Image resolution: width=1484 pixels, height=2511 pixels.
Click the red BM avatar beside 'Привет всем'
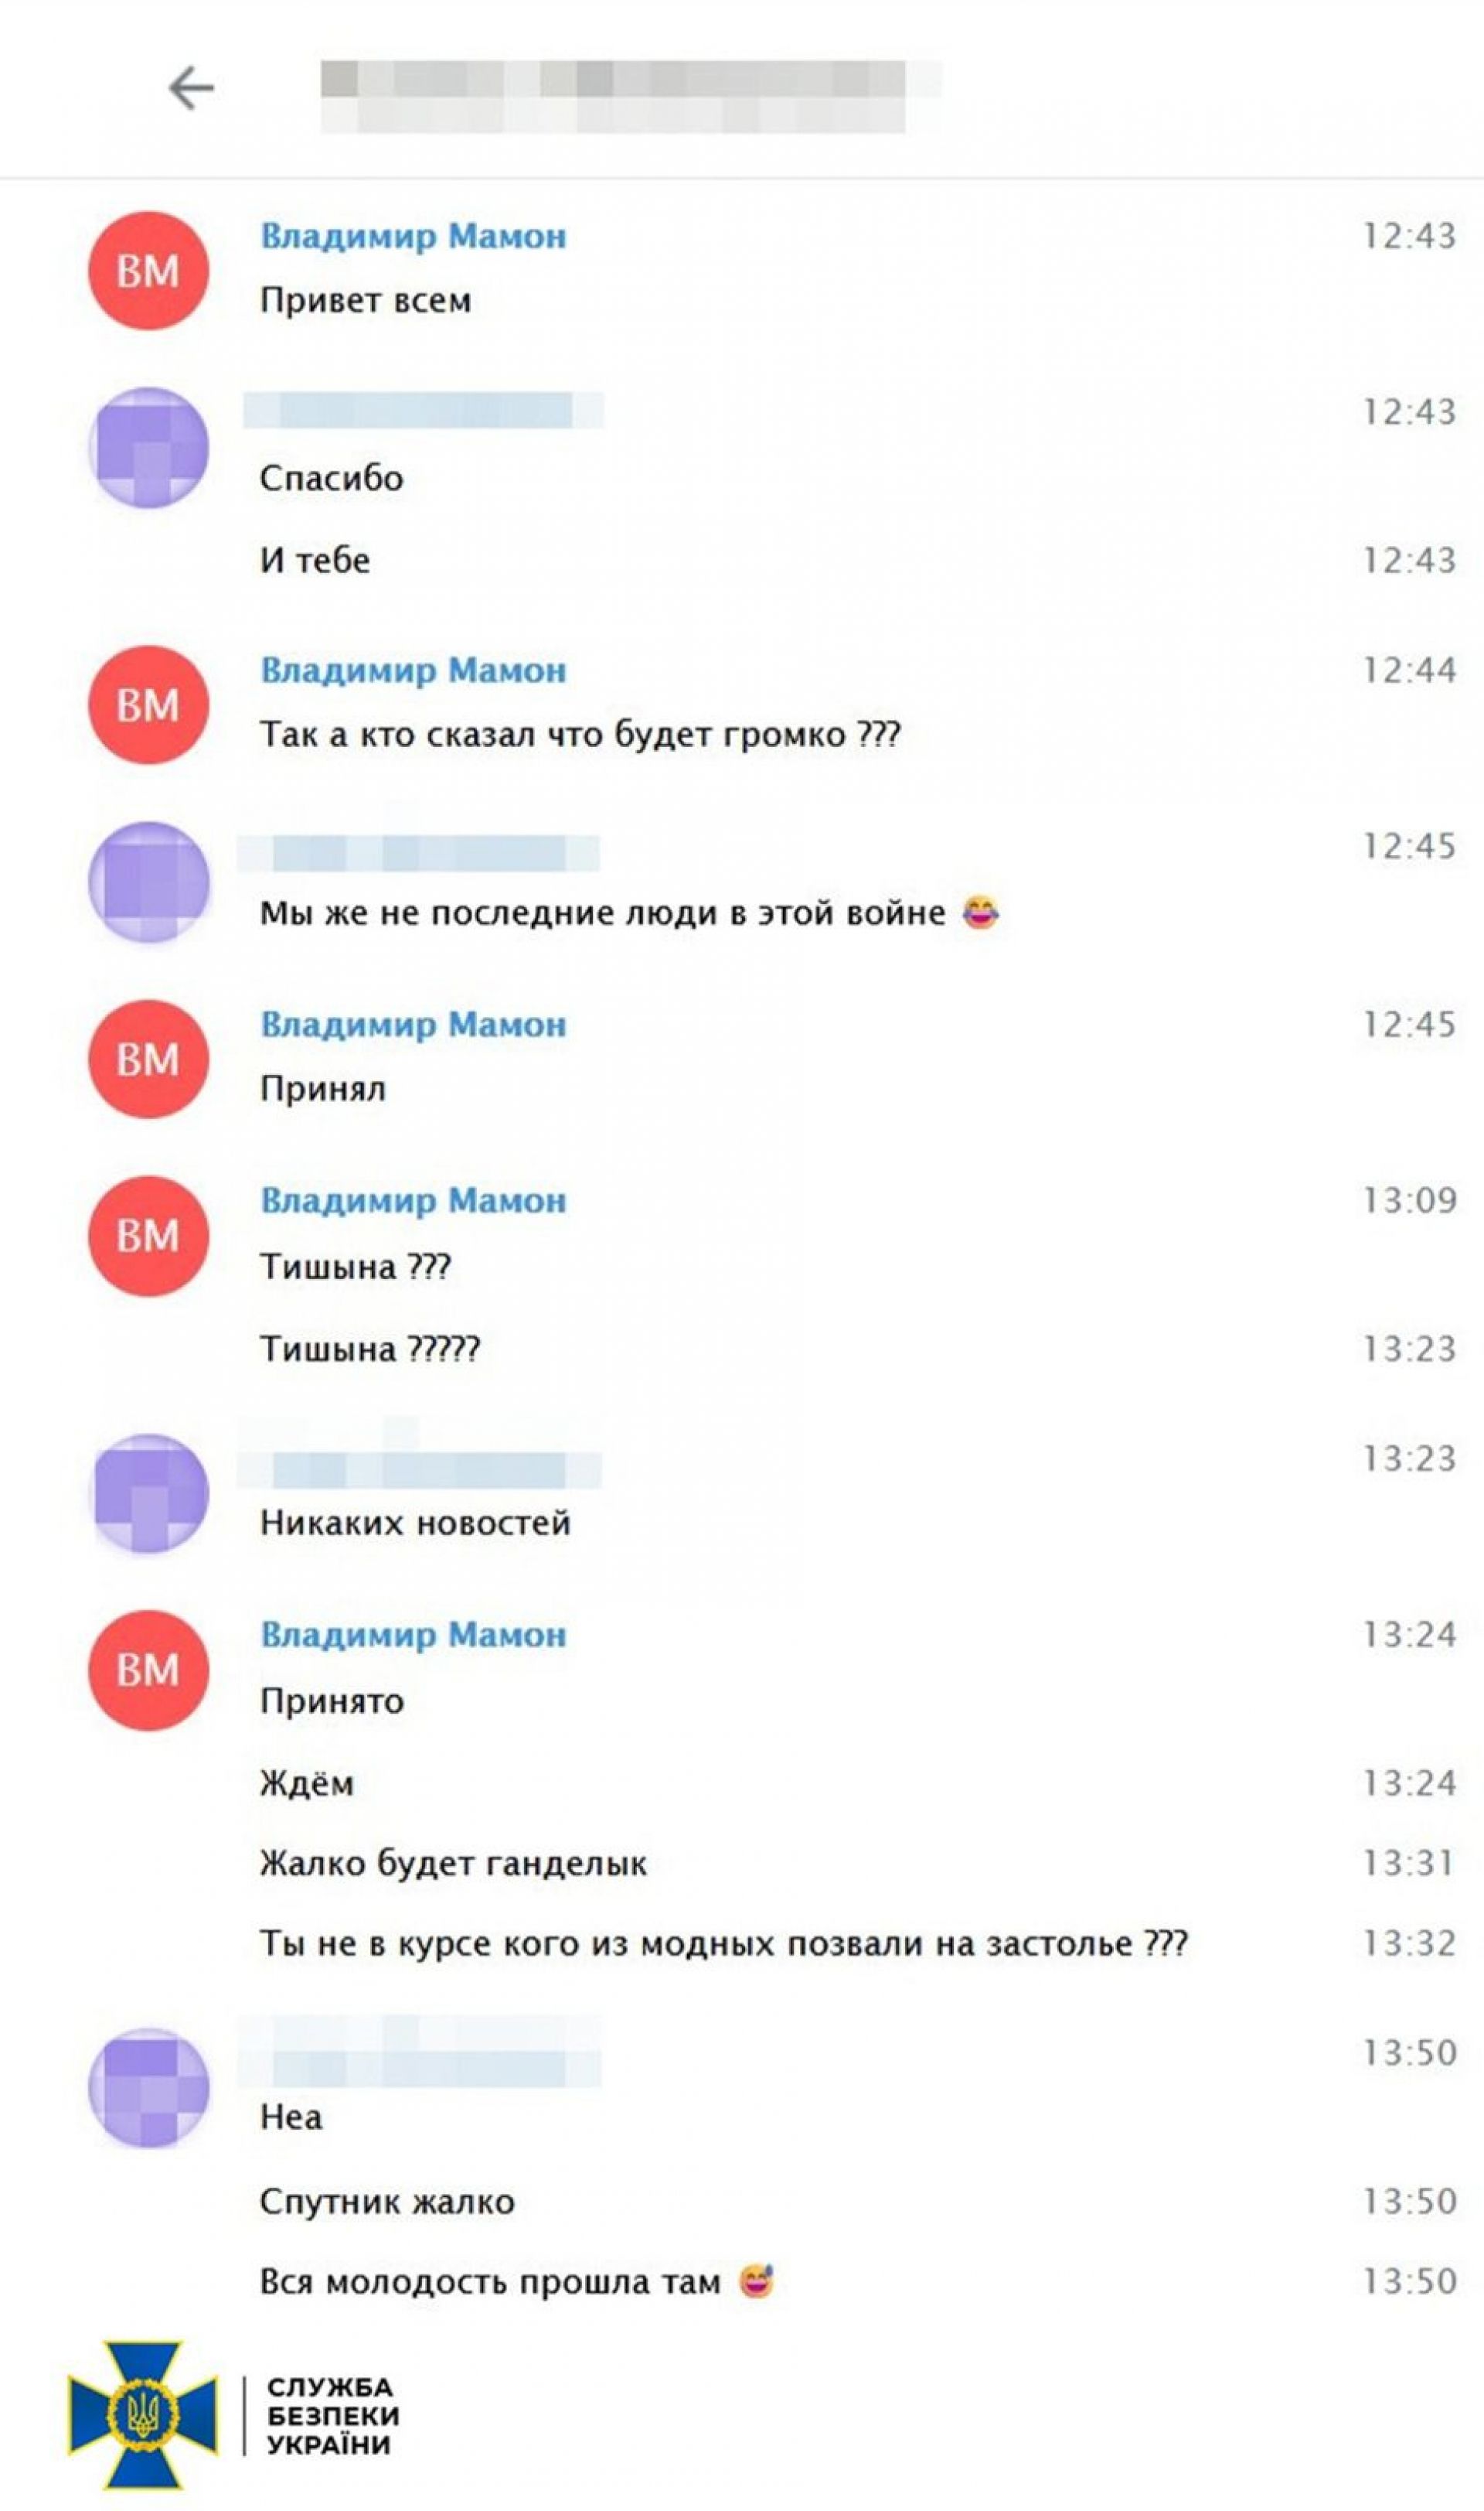click(148, 270)
